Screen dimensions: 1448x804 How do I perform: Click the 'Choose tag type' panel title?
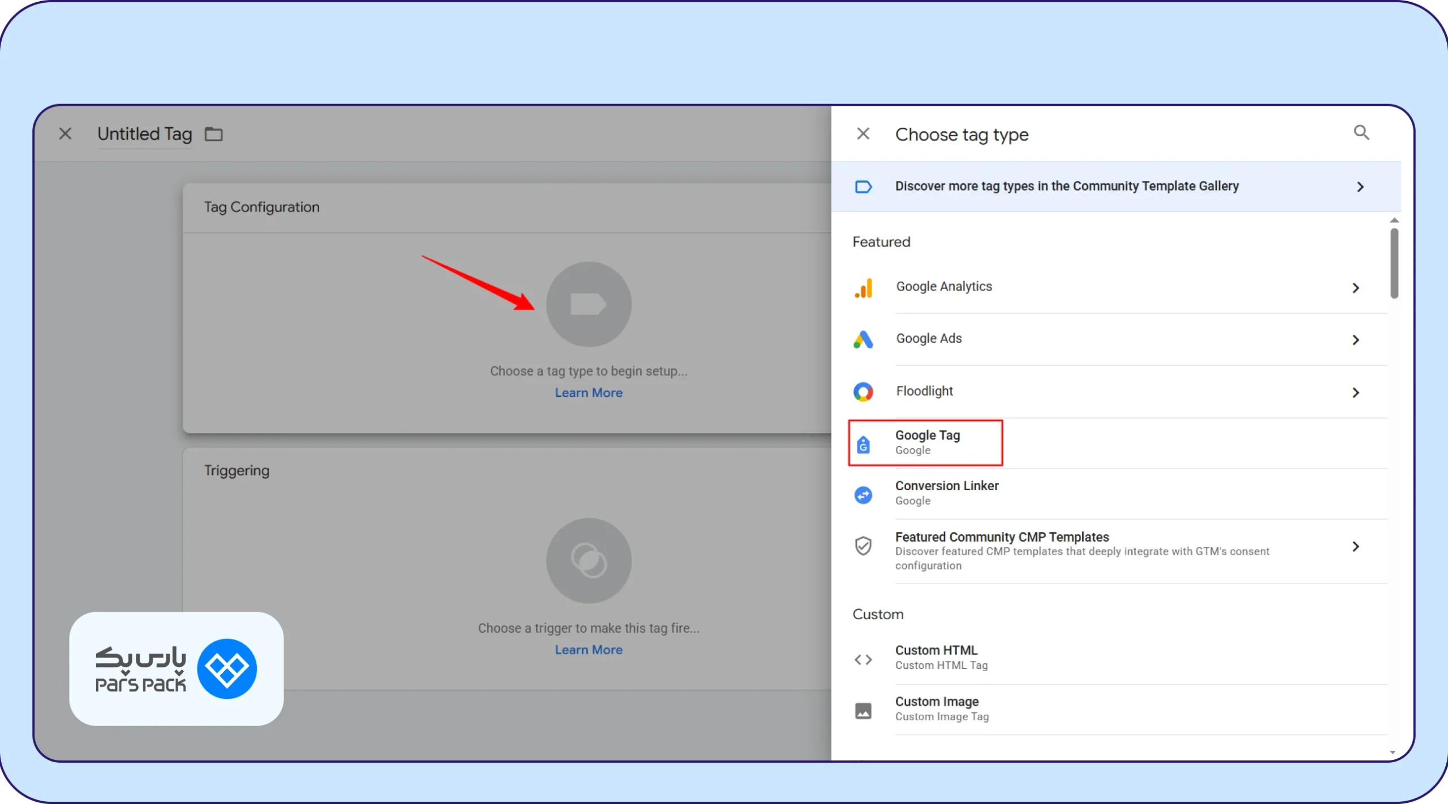(962, 135)
